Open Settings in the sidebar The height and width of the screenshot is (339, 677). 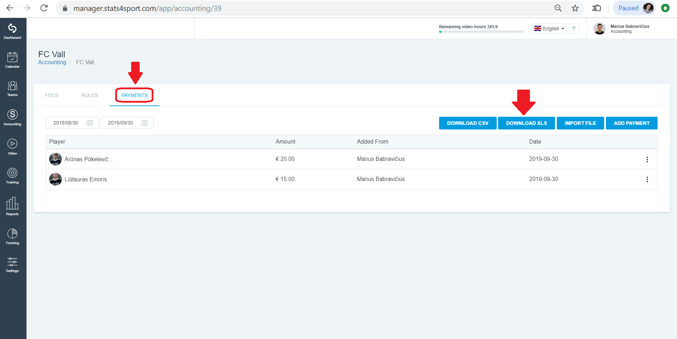pyautogui.click(x=12, y=265)
